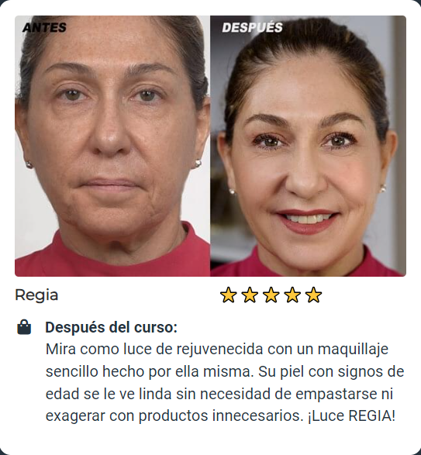Image resolution: width=421 pixels, height=455 pixels.
Task: Click the fifth rating star
Action: pos(314,295)
